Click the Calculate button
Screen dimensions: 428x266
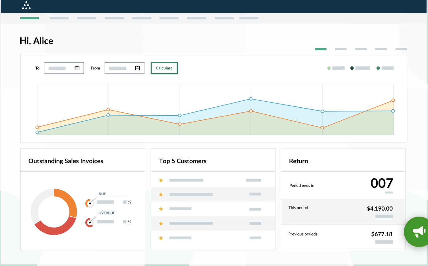164,68
